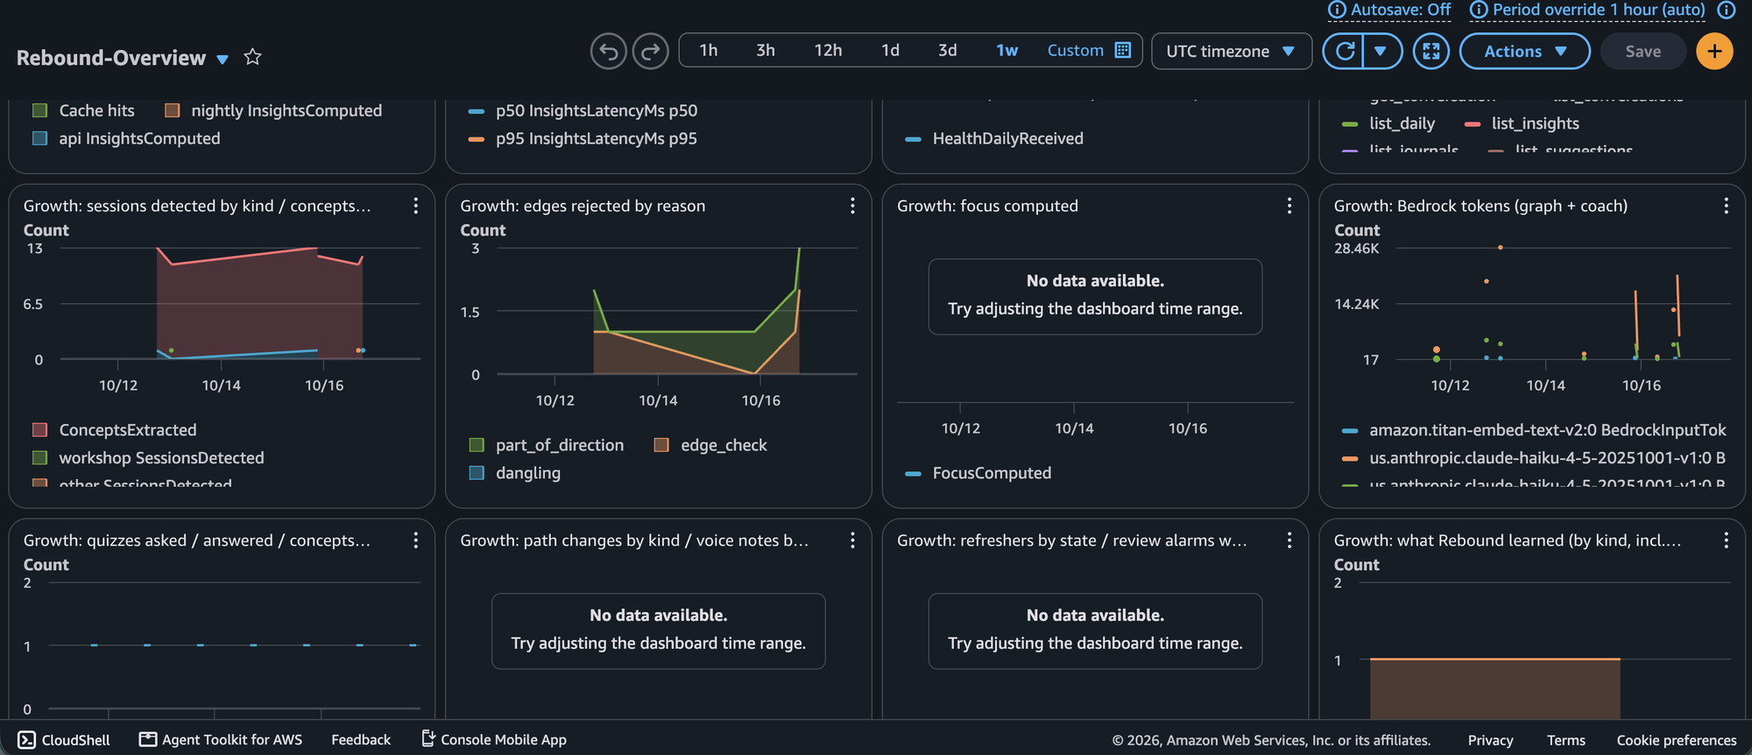Open the auto-refresh interval dropdown arrow
This screenshot has height=755, width=1752.
click(1381, 52)
